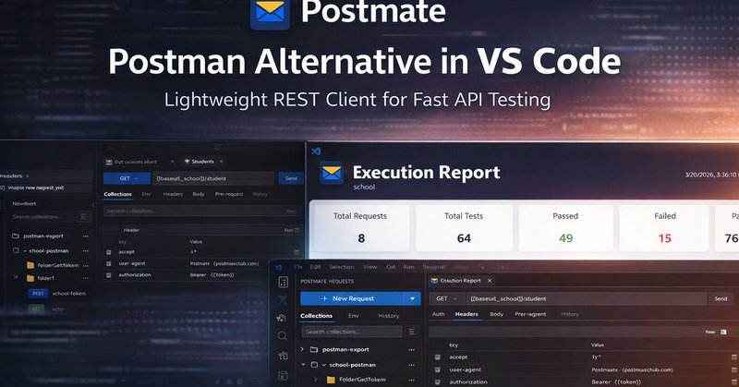Screen dimensions: 739x387
Task: Click the Total Requests card showing 8
Action: click(360, 228)
